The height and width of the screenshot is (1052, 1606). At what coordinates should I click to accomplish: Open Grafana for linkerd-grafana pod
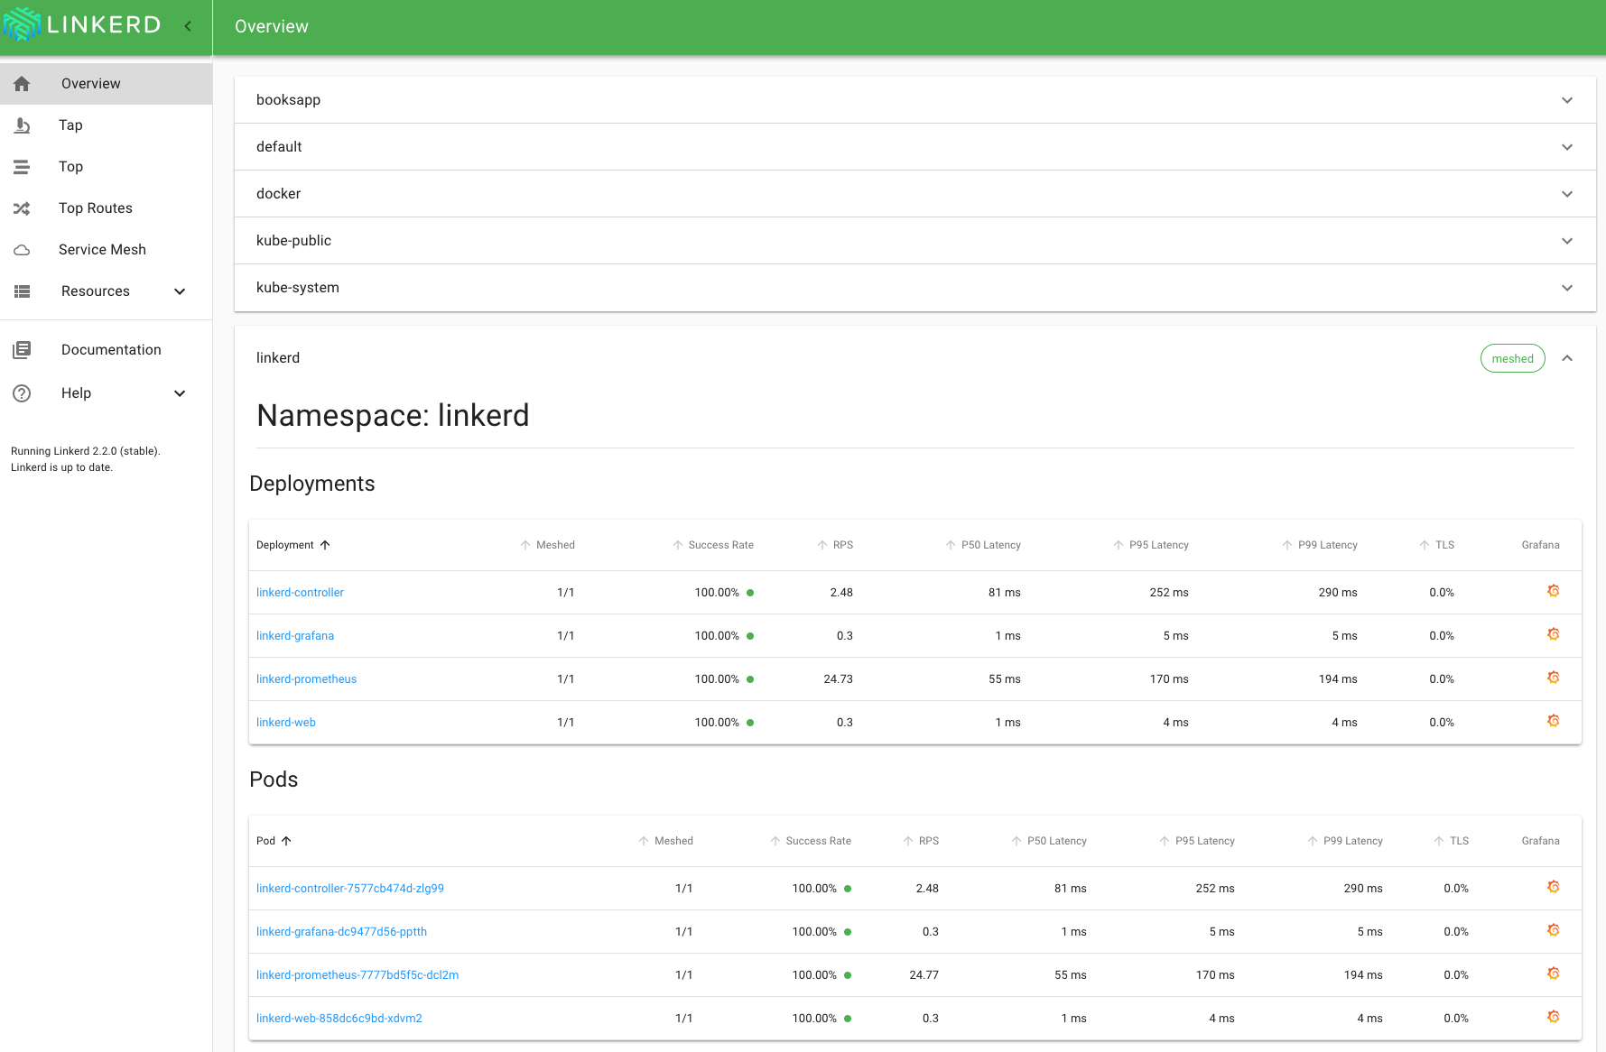coord(1553,930)
